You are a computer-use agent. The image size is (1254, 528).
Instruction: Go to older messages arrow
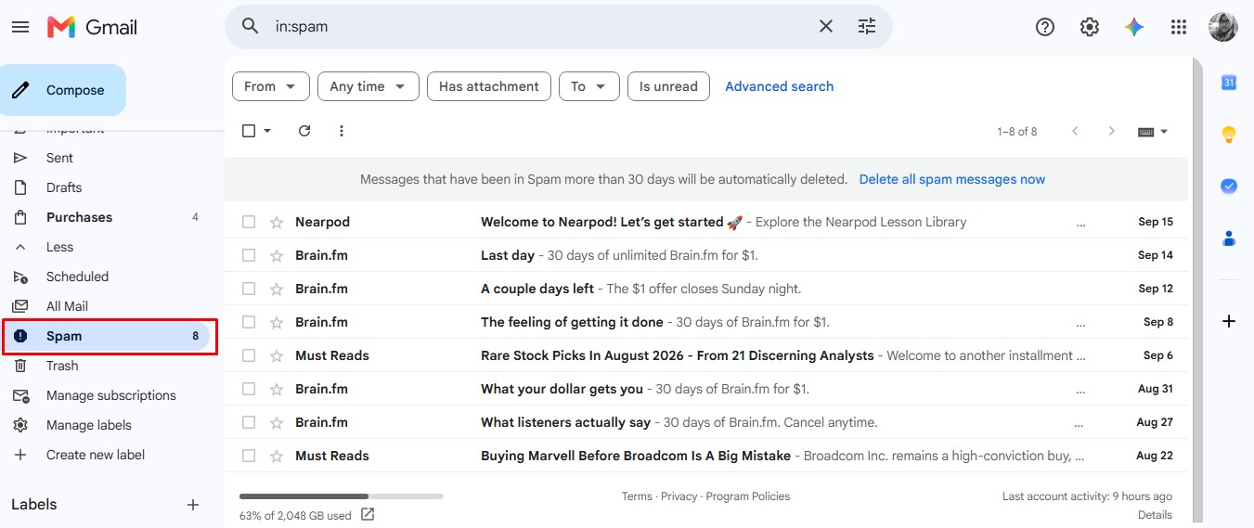tap(1111, 131)
